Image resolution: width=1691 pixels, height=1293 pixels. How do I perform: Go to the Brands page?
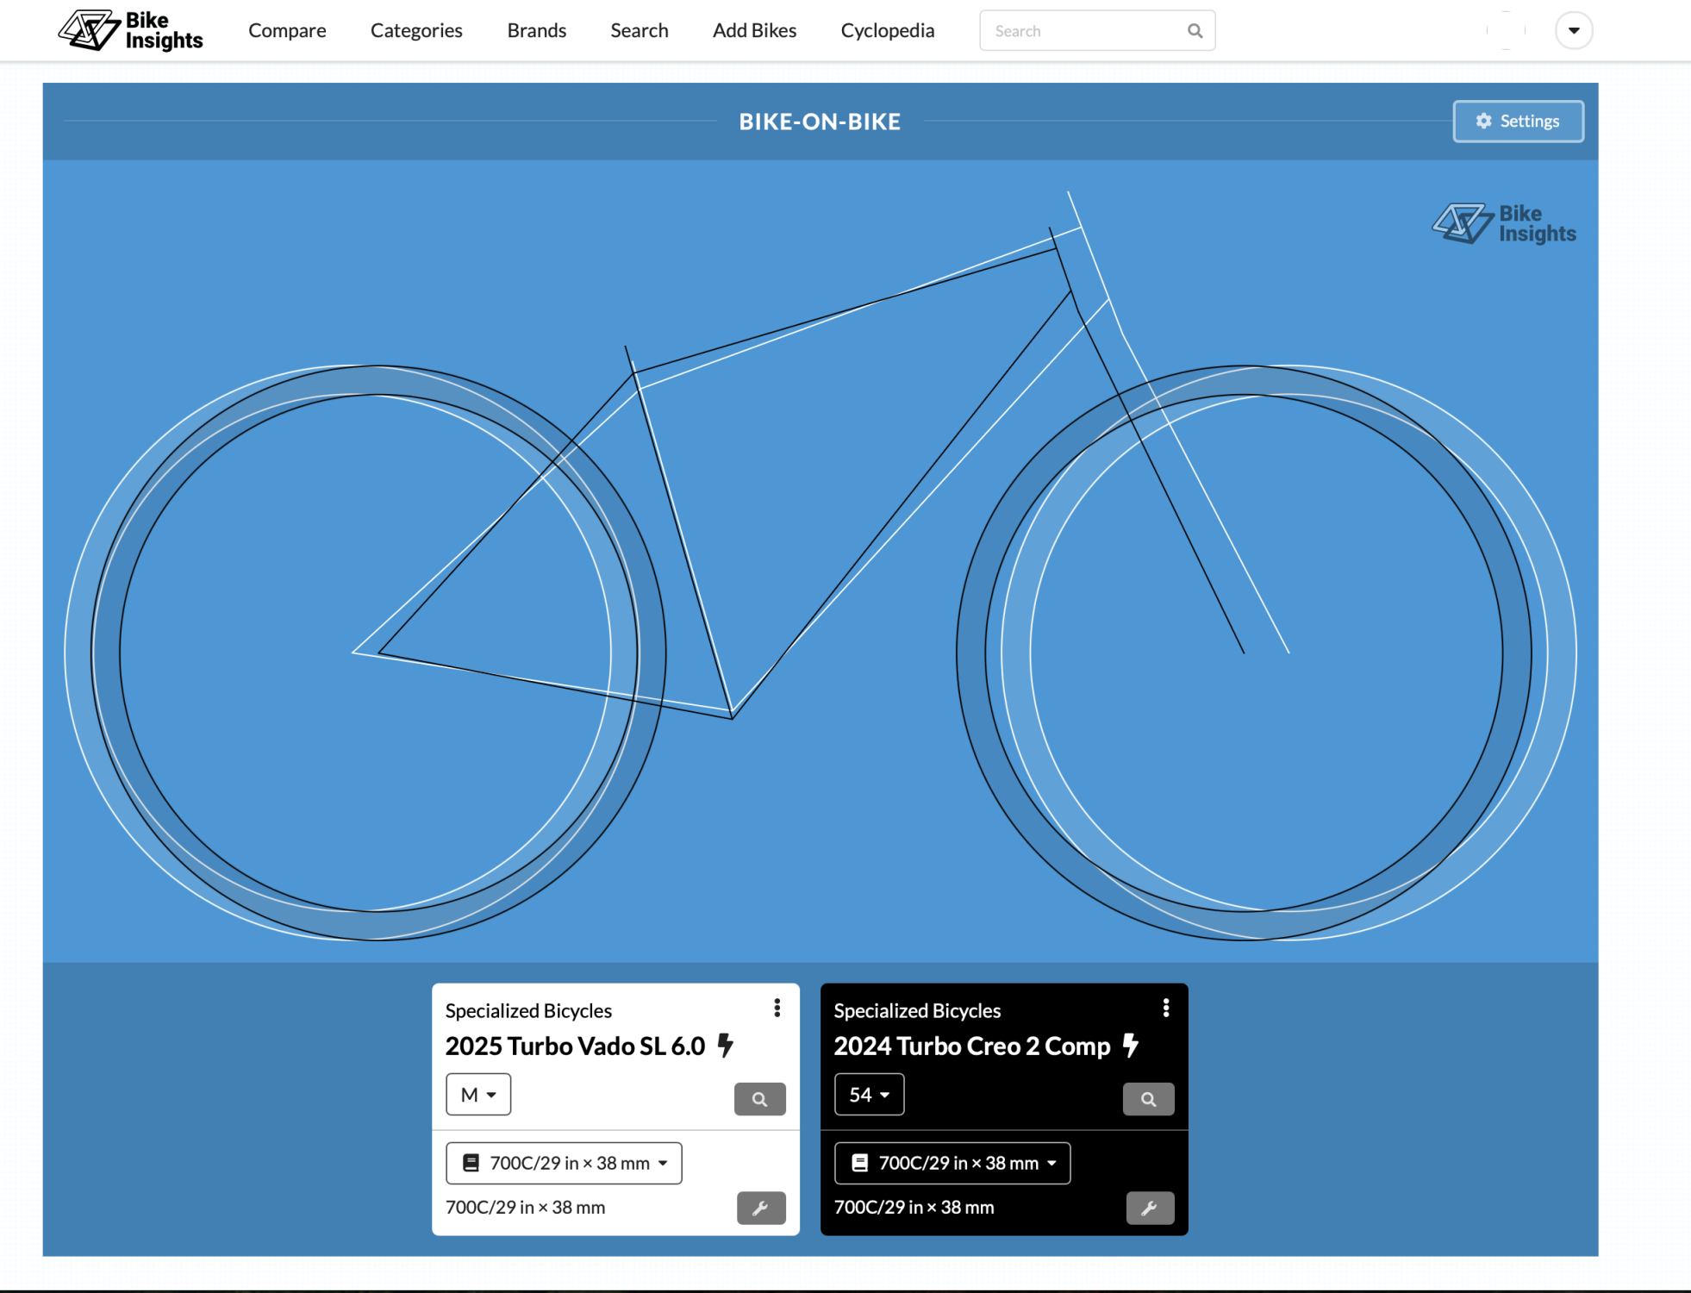(536, 30)
